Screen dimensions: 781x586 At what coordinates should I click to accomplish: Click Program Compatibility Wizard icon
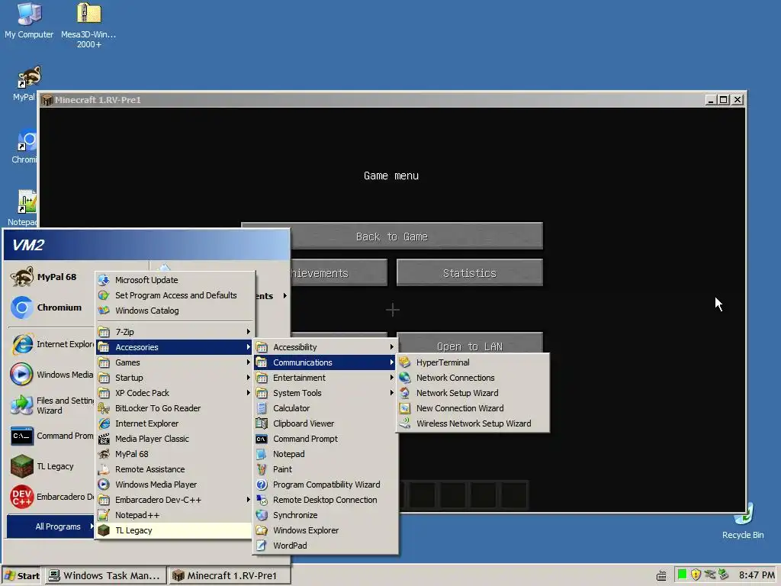point(262,485)
